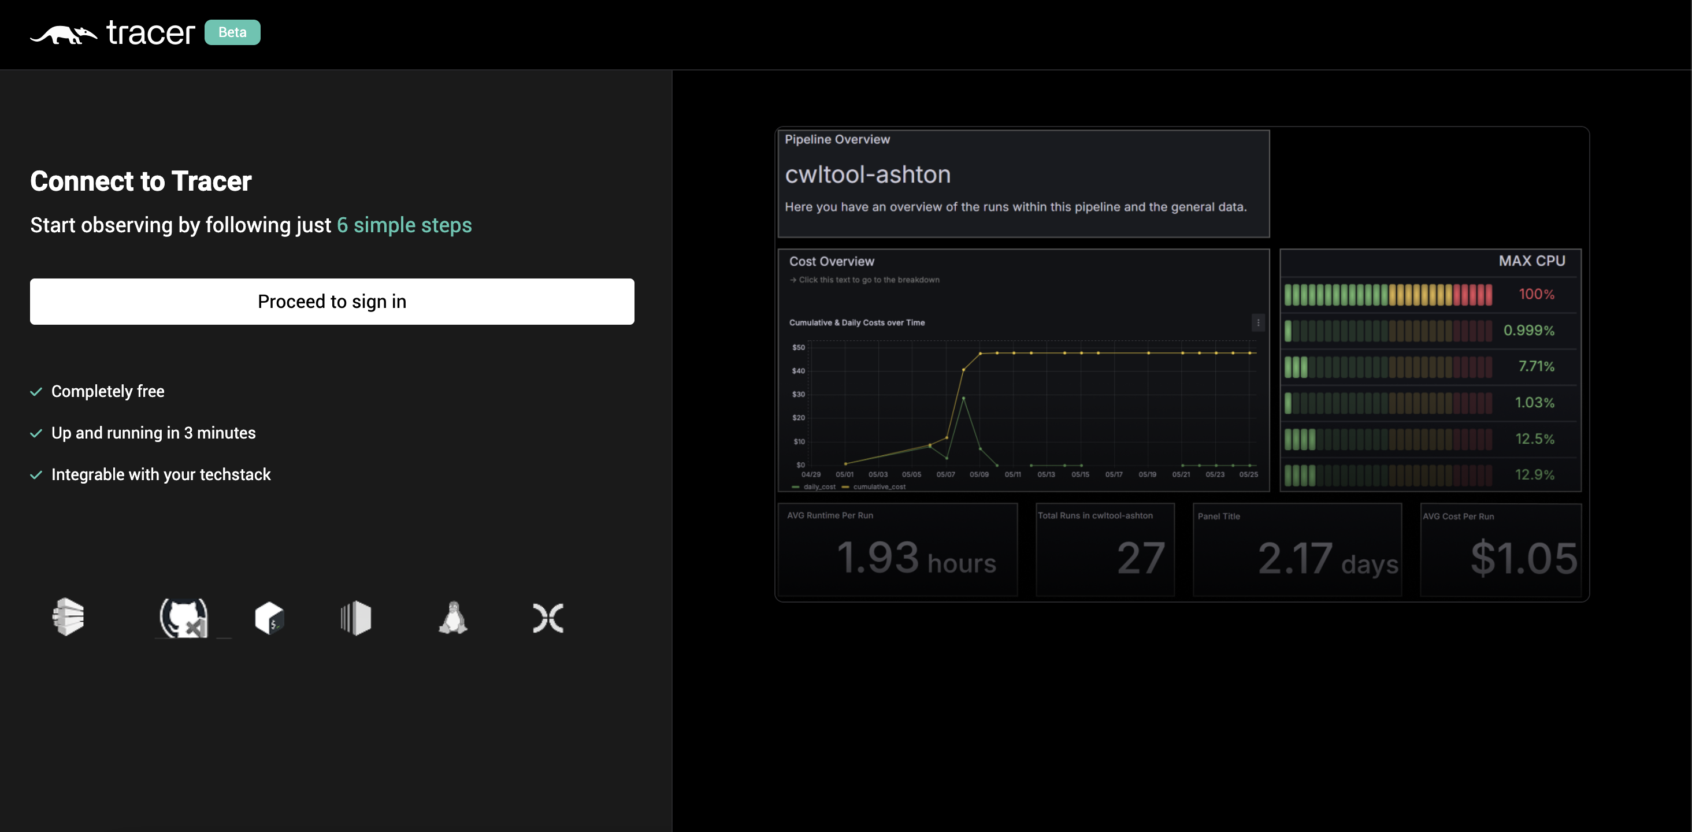Viewport: 1692px width, 832px height.
Task: Open the chart panel three-dot menu
Action: coord(1258,322)
